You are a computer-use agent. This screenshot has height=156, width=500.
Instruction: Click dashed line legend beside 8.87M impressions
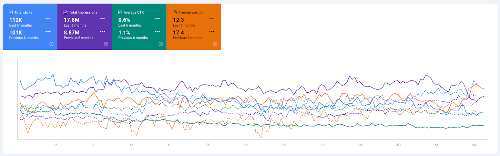click(102, 31)
